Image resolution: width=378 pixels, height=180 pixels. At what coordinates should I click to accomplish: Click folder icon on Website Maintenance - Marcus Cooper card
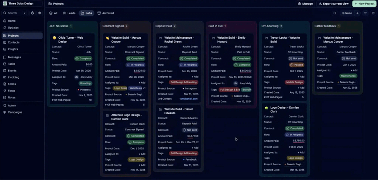click(x=319, y=38)
